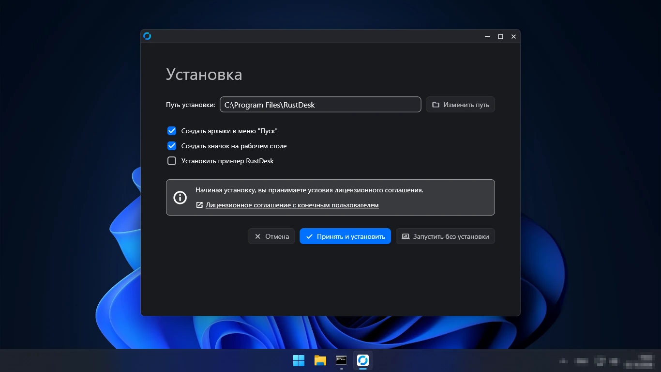Click the license acceptance notice text

click(x=309, y=190)
